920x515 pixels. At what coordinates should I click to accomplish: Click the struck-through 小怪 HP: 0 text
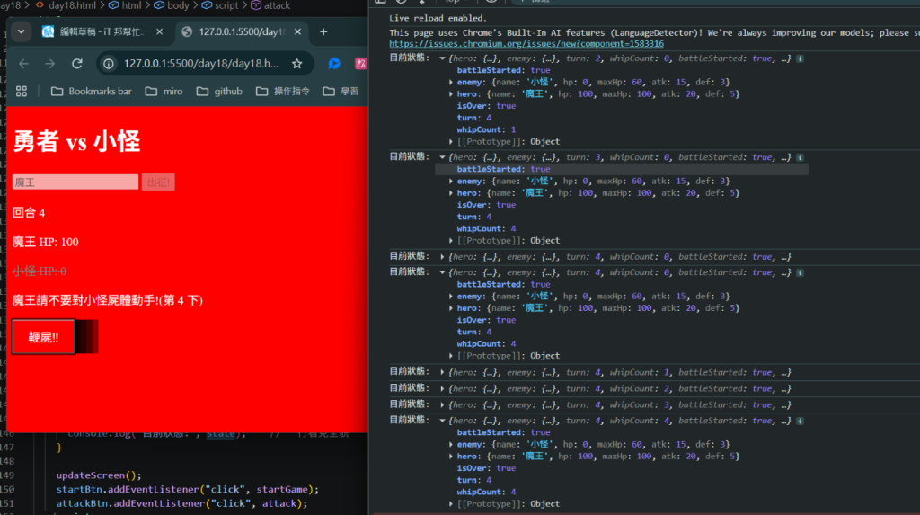pyautogui.click(x=40, y=271)
